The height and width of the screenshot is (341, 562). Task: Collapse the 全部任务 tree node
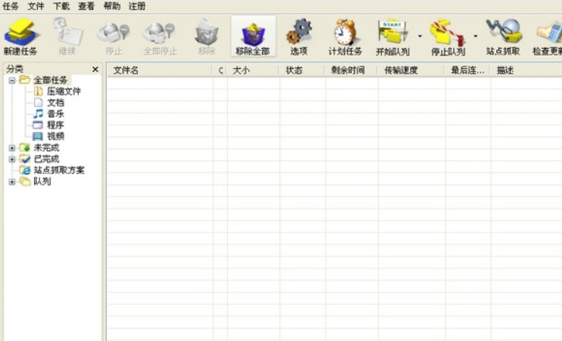click(12, 81)
